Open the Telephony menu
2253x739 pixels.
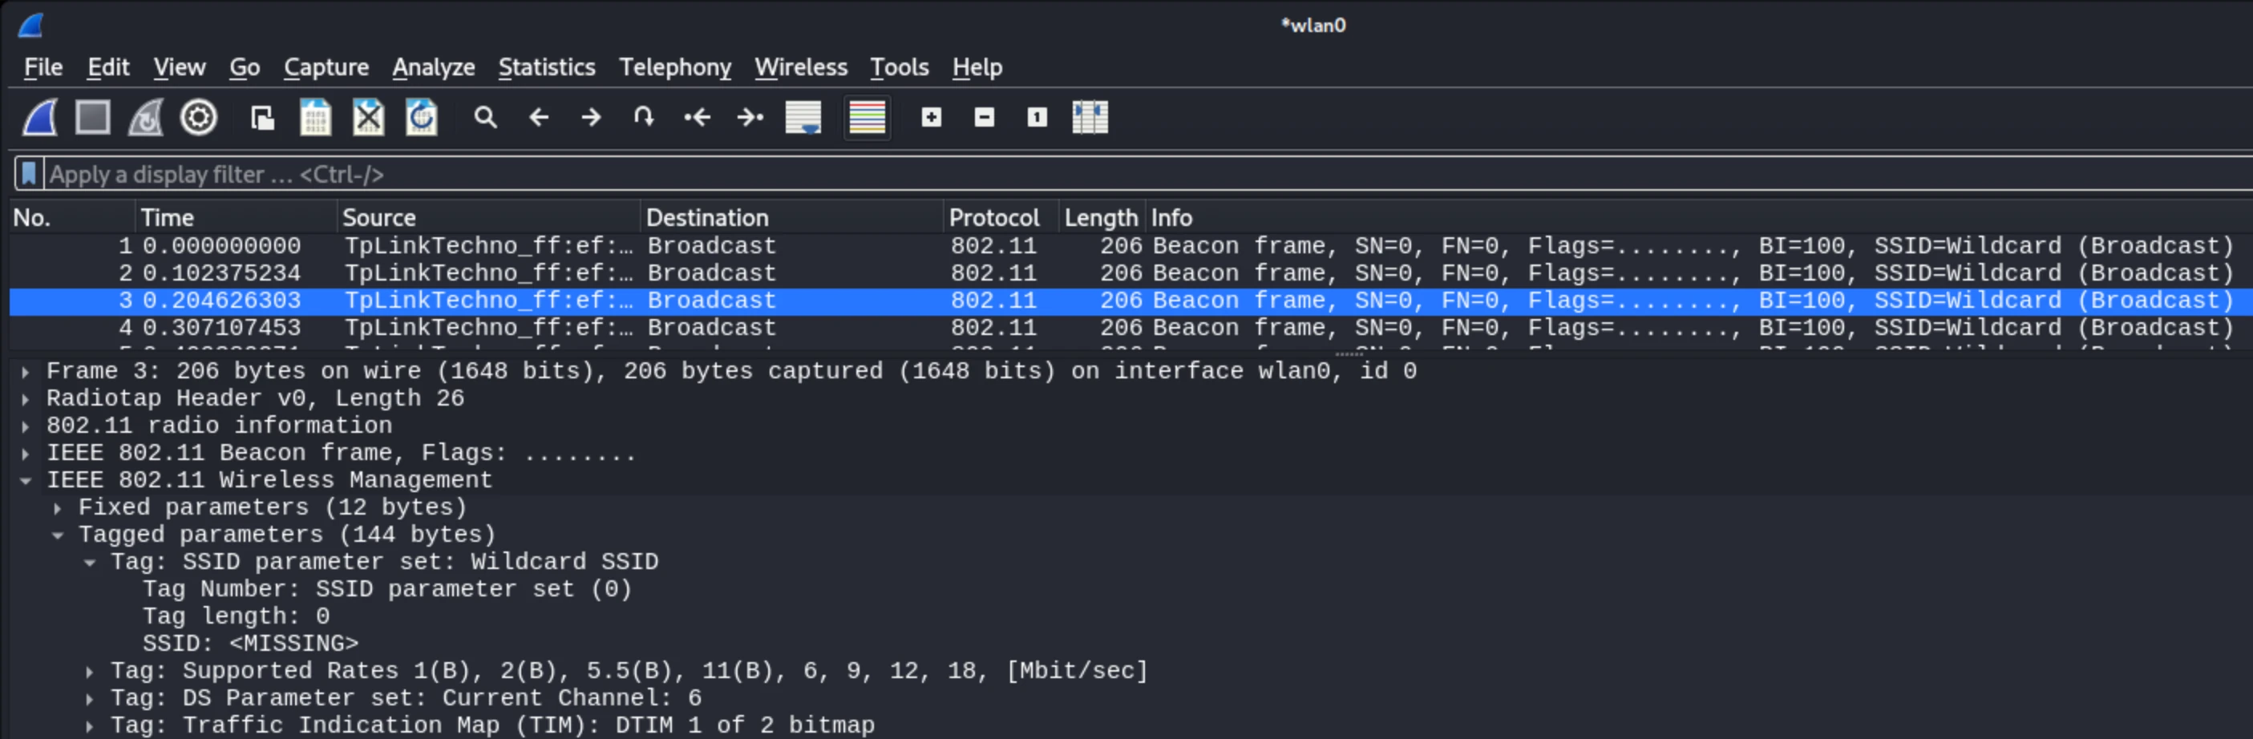[x=675, y=67]
